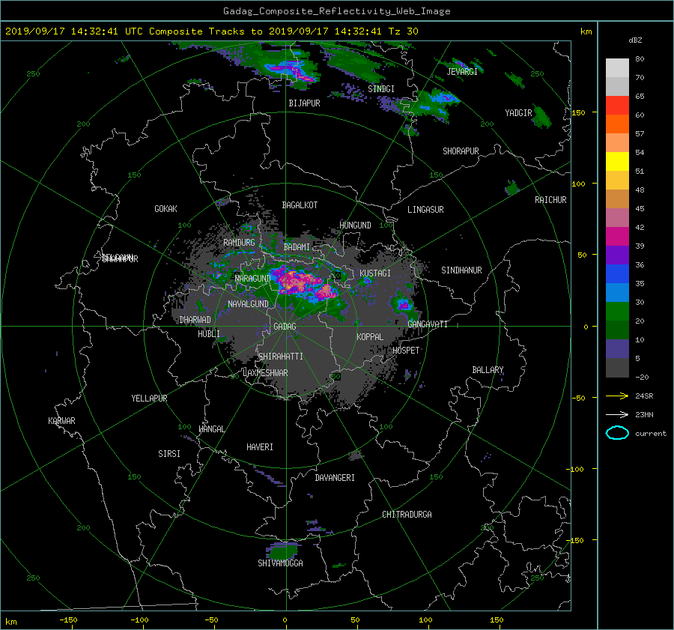The width and height of the screenshot is (674, 630).
Task: Click the white 23MN arrow legend
Action: tap(617, 414)
